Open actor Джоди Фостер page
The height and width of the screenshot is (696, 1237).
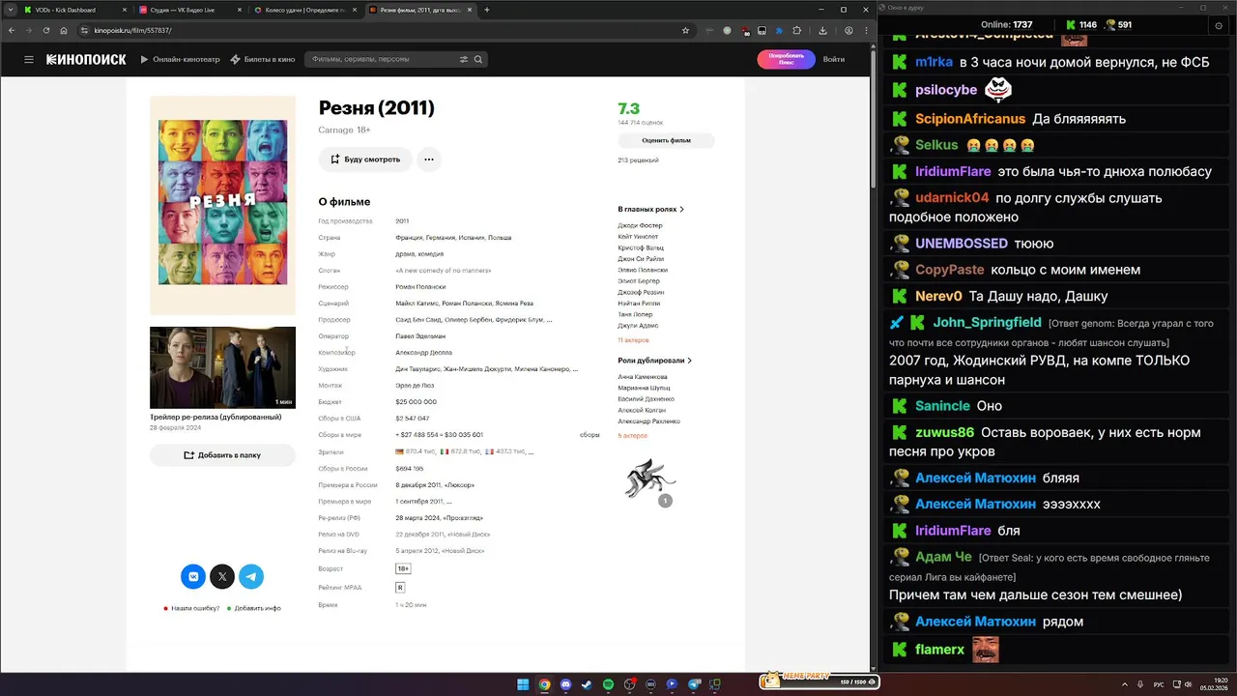(x=640, y=225)
